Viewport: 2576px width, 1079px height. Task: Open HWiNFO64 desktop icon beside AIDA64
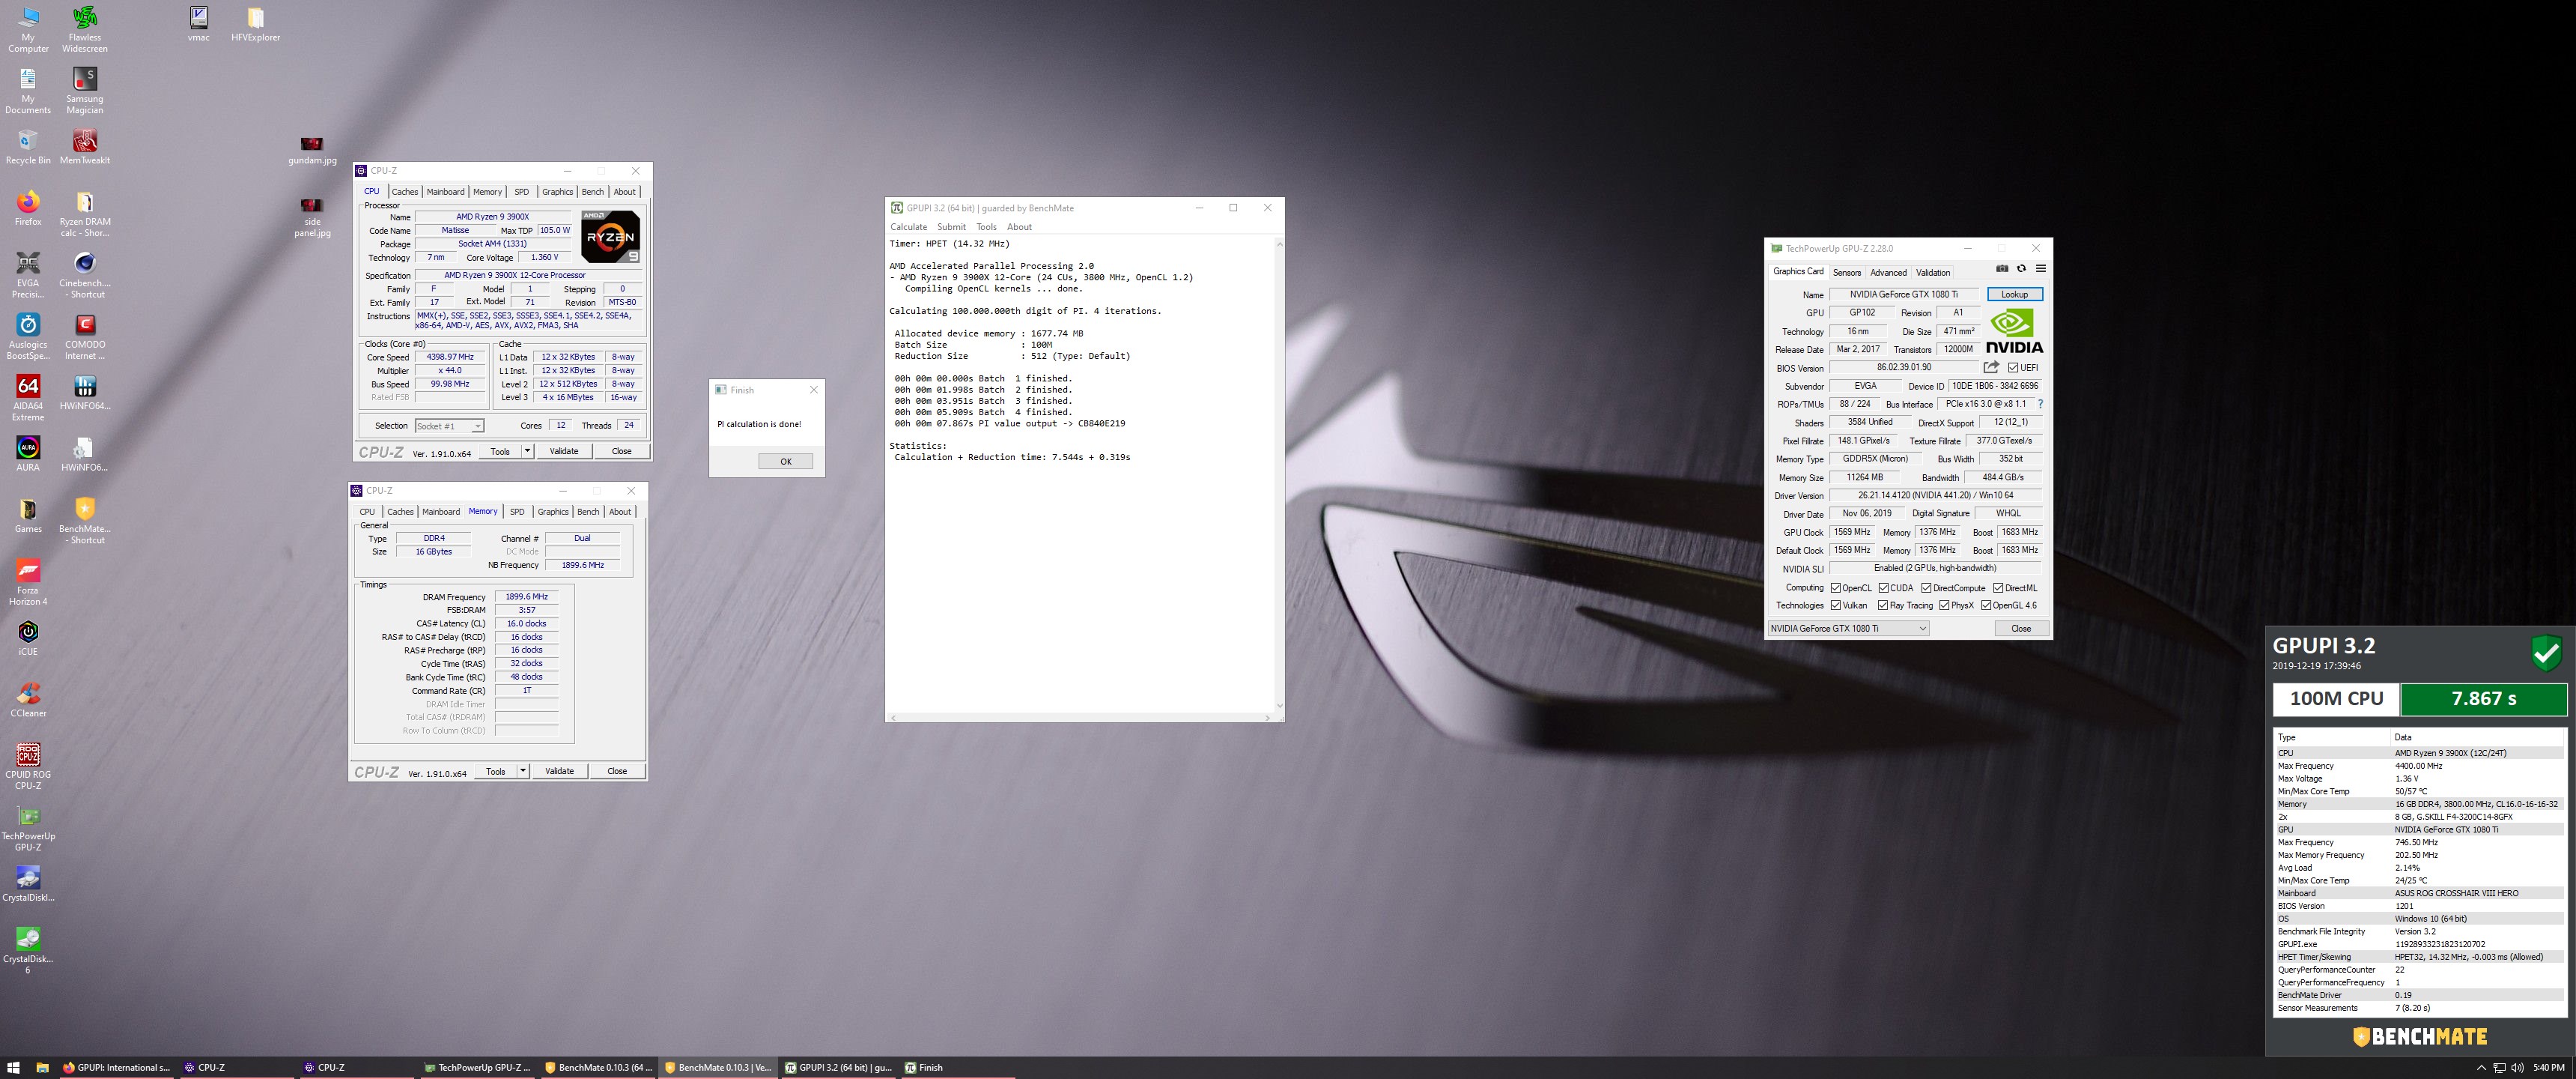[85, 393]
